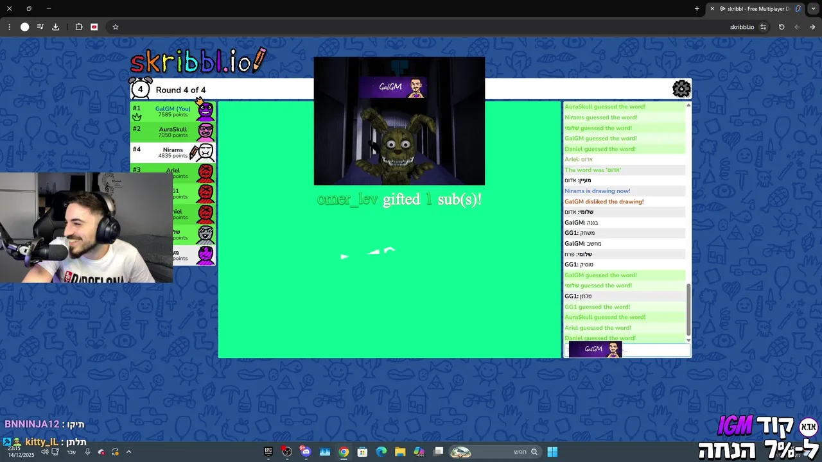Open Microsoft 365 from the taskbar
The width and height of the screenshot is (822, 462).
(419, 452)
